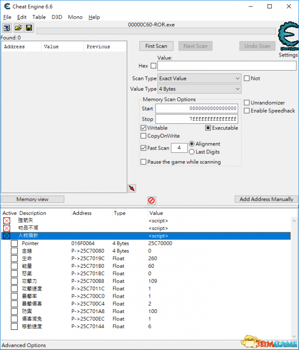Click the Cheat Engine logo for Settings

pyautogui.click(x=289, y=36)
